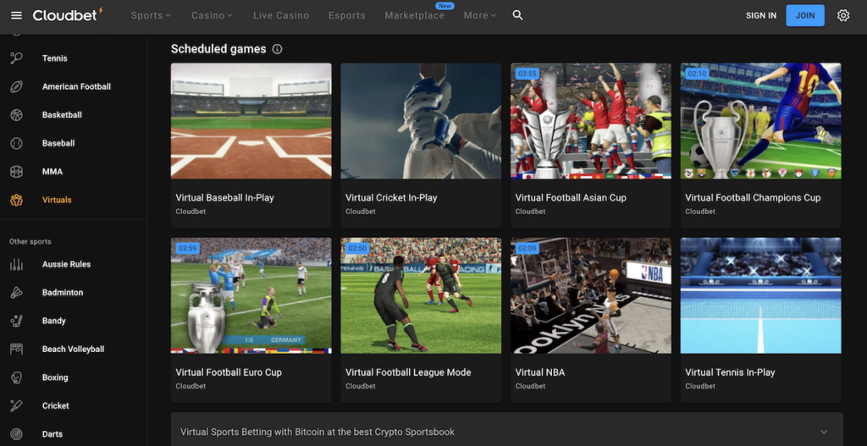This screenshot has width=867, height=446.
Task: Expand the Casino dropdown menu
Action: (x=213, y=15)
